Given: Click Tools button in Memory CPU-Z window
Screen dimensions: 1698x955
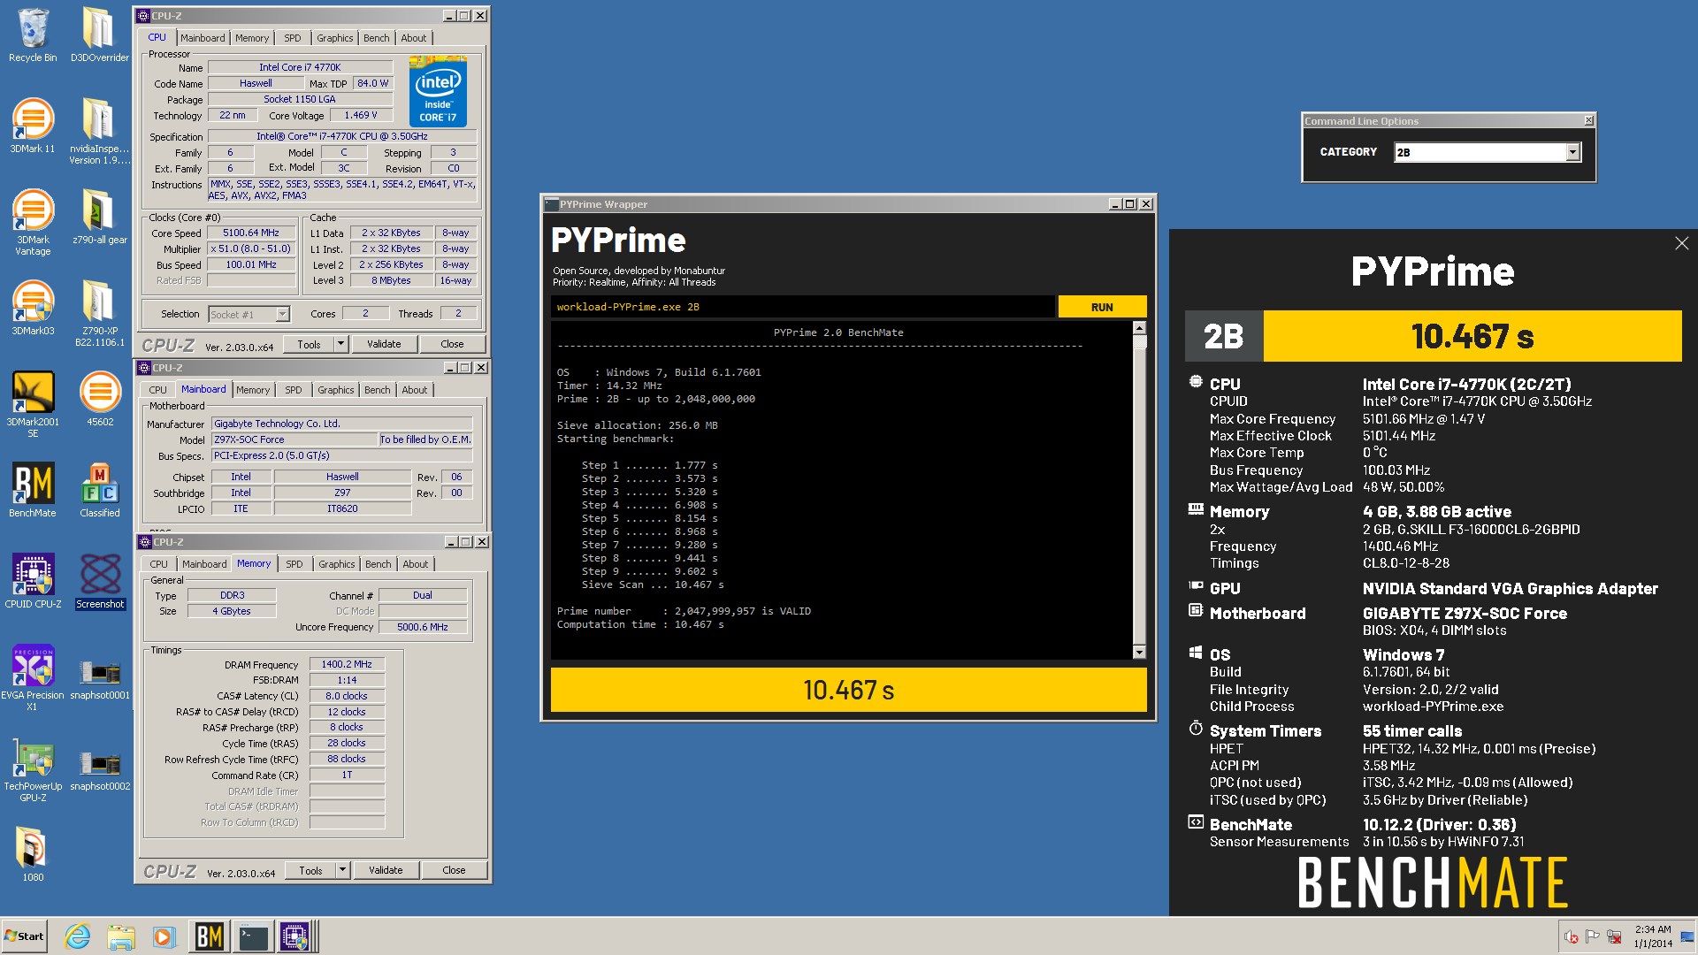Looking at the screenshot, I should click(310, 870).
